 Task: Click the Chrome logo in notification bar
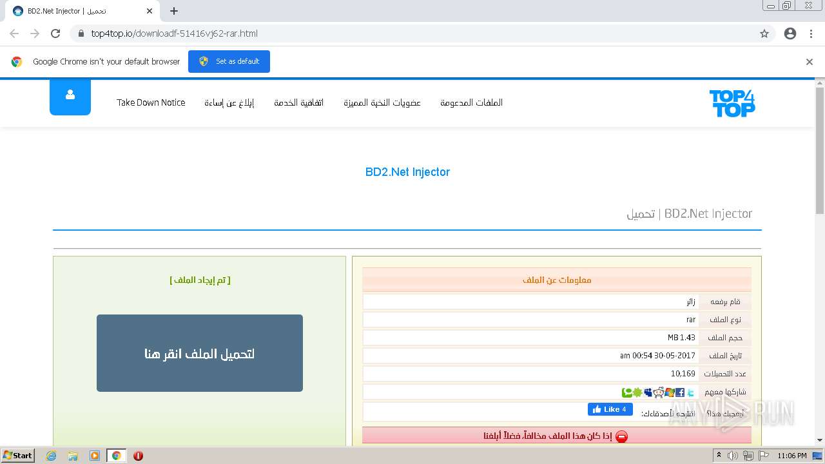[x=17, y=62]
